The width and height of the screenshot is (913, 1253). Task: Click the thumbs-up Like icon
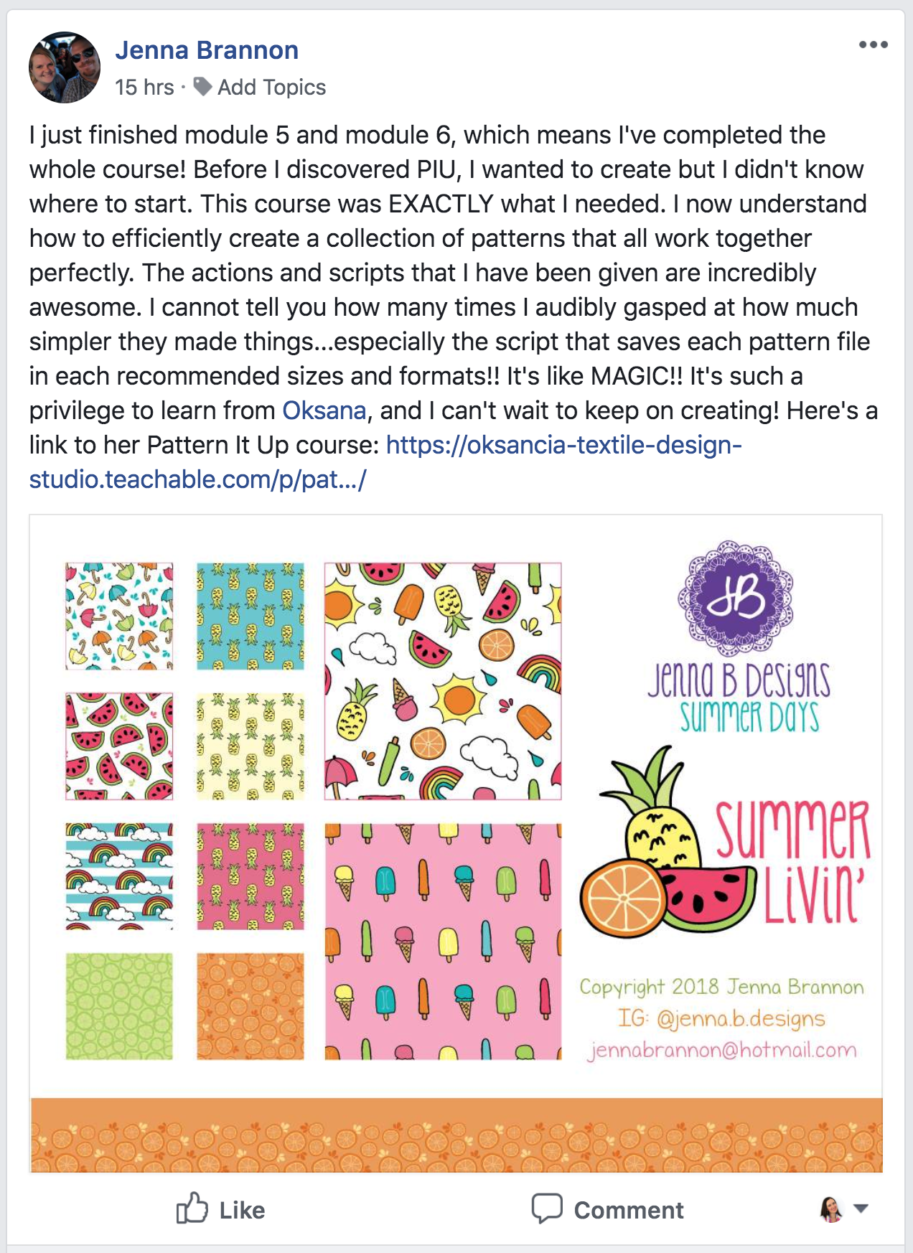192,1208
